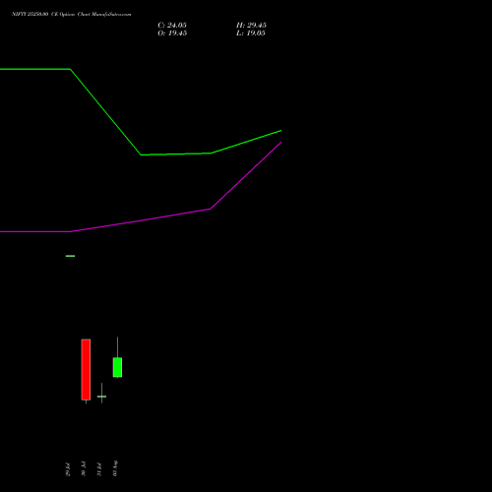Click the '30 Jul' date axis label

click(84, 469)
